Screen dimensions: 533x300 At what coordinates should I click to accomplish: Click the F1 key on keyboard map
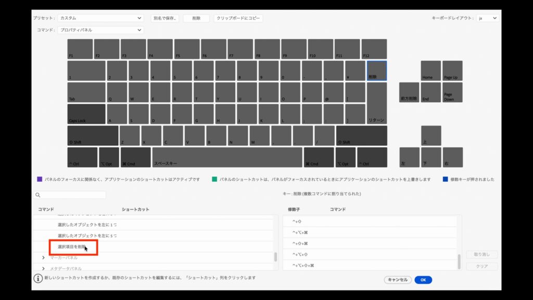pos(80,49)
